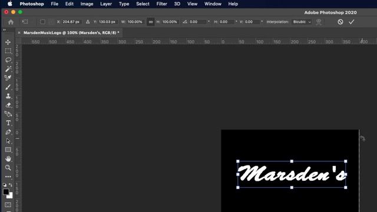Click the rotation angle field

click(198, 22)
